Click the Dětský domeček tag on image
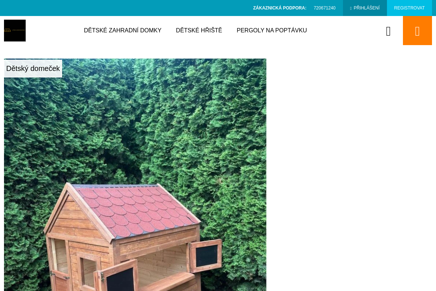Image resolution: width=436 pixels, height=291 pixels. click(33, 68)
